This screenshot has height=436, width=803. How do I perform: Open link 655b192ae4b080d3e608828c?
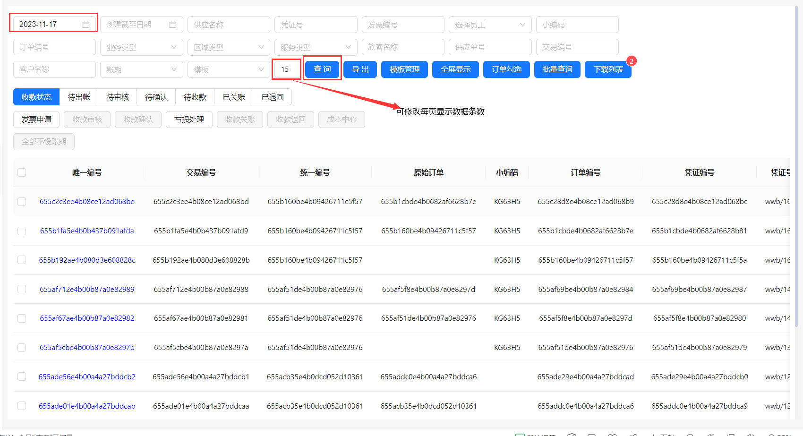click(87, 260)
